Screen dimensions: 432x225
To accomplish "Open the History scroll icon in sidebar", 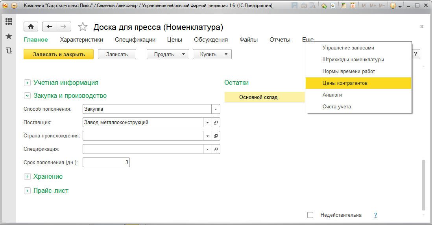I will [9, 51].
